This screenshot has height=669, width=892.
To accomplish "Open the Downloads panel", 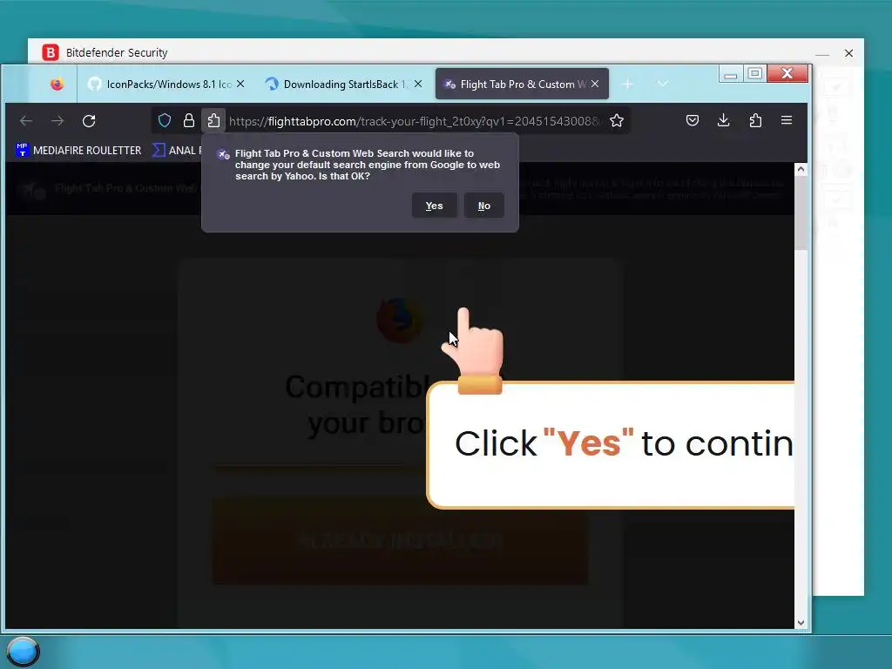I will (724, 120).
